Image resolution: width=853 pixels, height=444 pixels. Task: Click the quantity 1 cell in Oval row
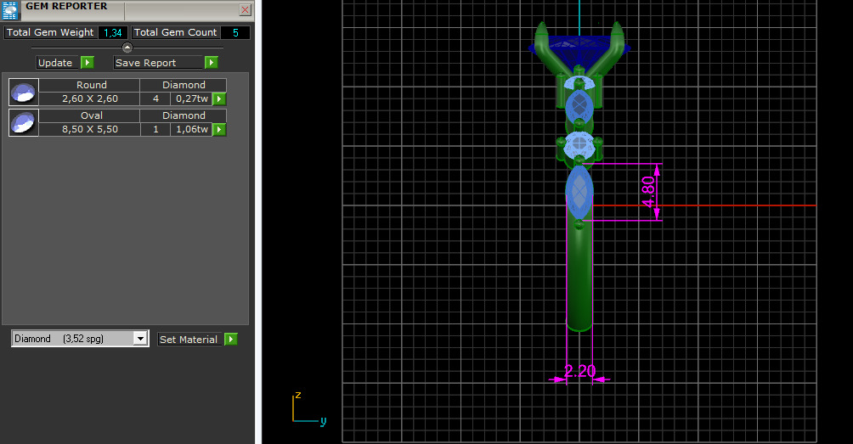155,129
